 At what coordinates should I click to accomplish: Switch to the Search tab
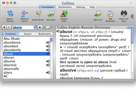[x=28, y=34]
